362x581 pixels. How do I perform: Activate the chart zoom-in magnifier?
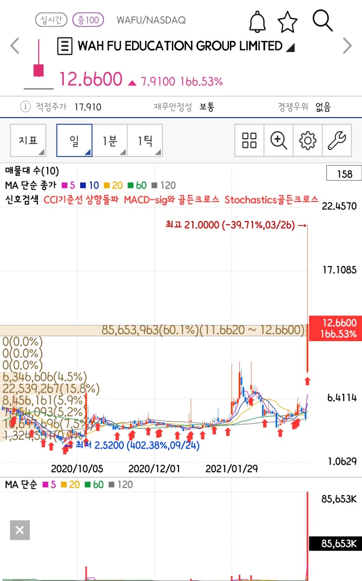[279, 140]
